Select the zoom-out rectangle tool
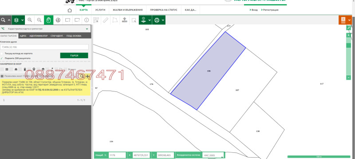355x159 pixels. [77, 20]
